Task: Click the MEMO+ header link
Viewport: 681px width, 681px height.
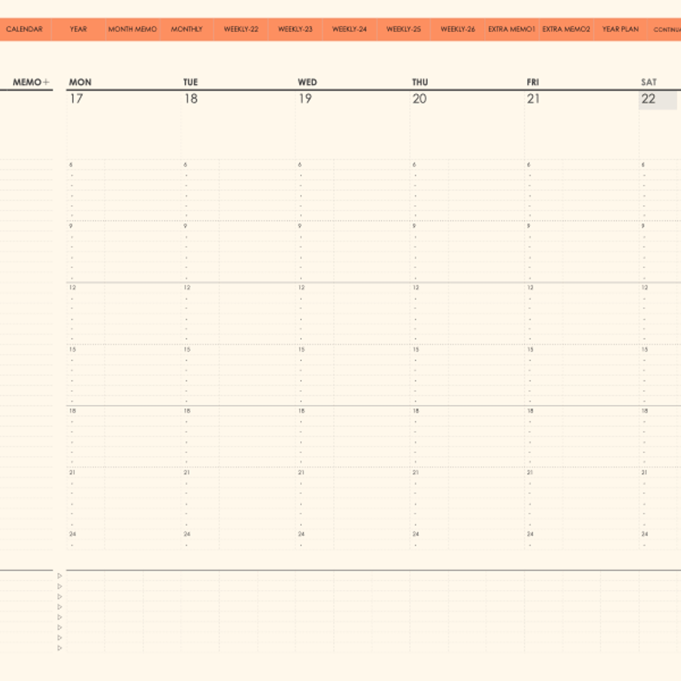Action: (x=31, y=82)
